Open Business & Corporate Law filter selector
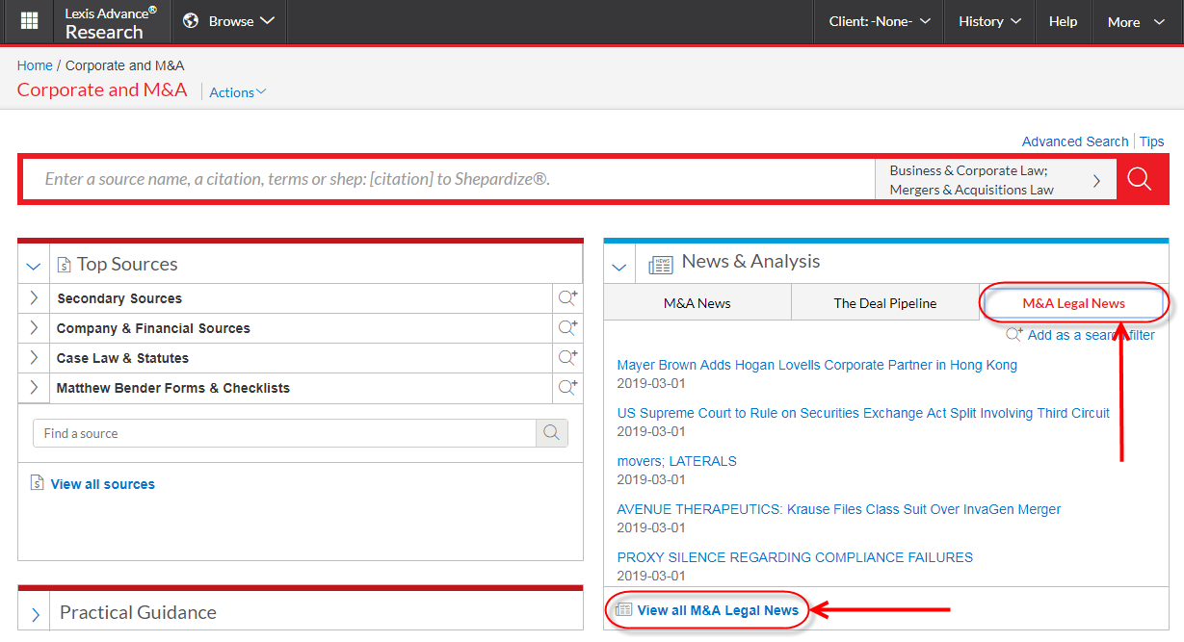The image size is (1184, 642). (x=995, y=180)
